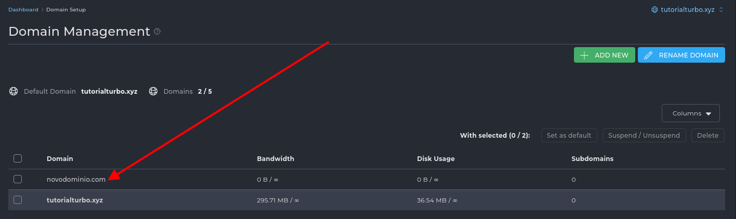Click the globe icon beside tutorialturbo.xyz selector
The image size is (736, 219).
(655, 10)
